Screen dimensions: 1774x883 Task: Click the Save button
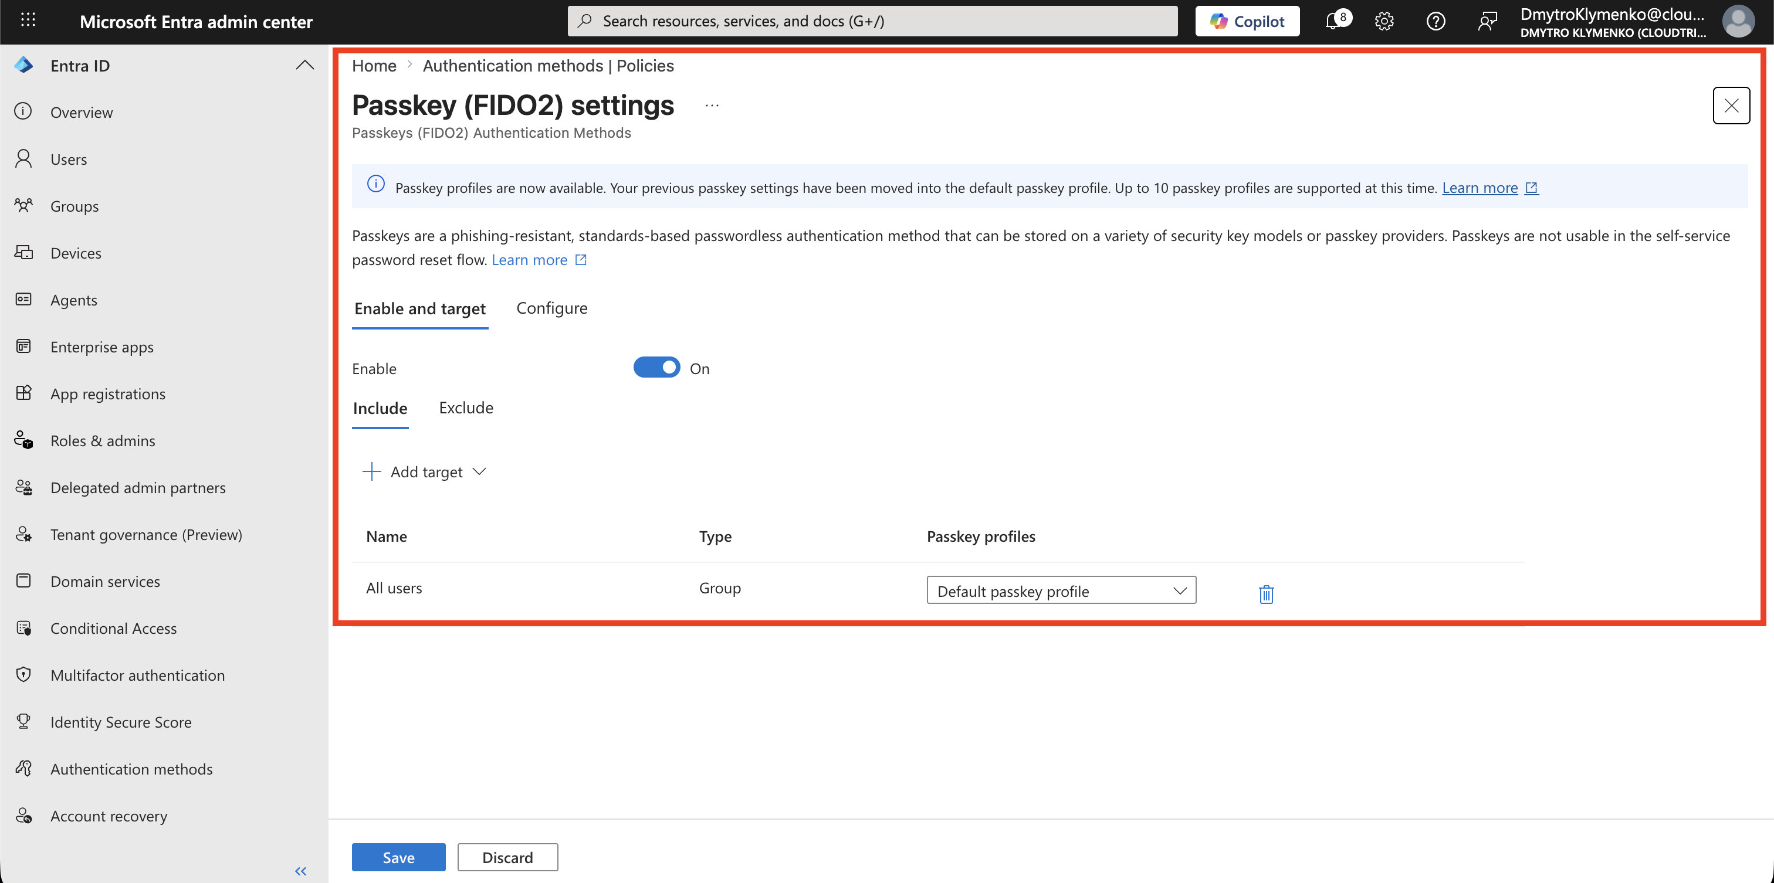pyautogui.click(x=399, y=857)
